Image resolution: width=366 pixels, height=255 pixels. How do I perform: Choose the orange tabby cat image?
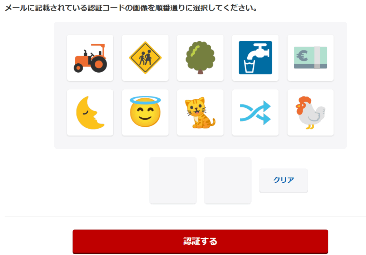point(200,113)
